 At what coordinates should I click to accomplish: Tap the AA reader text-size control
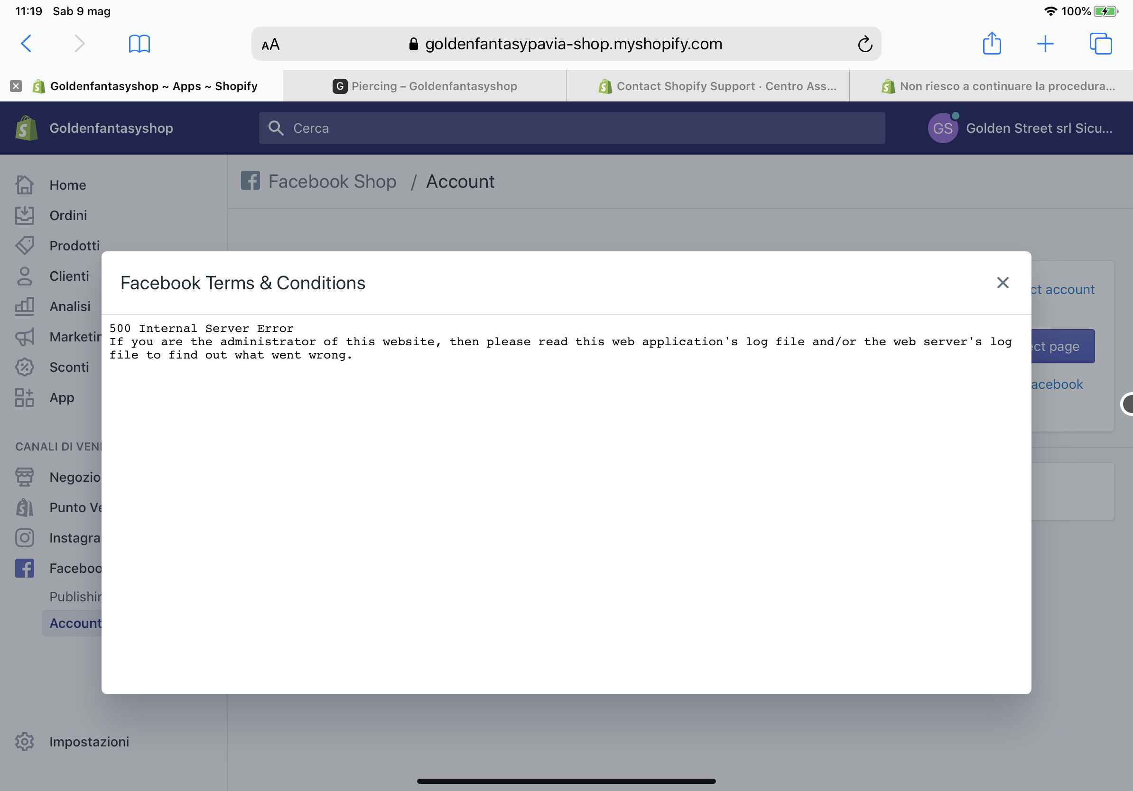coord(270,45)
